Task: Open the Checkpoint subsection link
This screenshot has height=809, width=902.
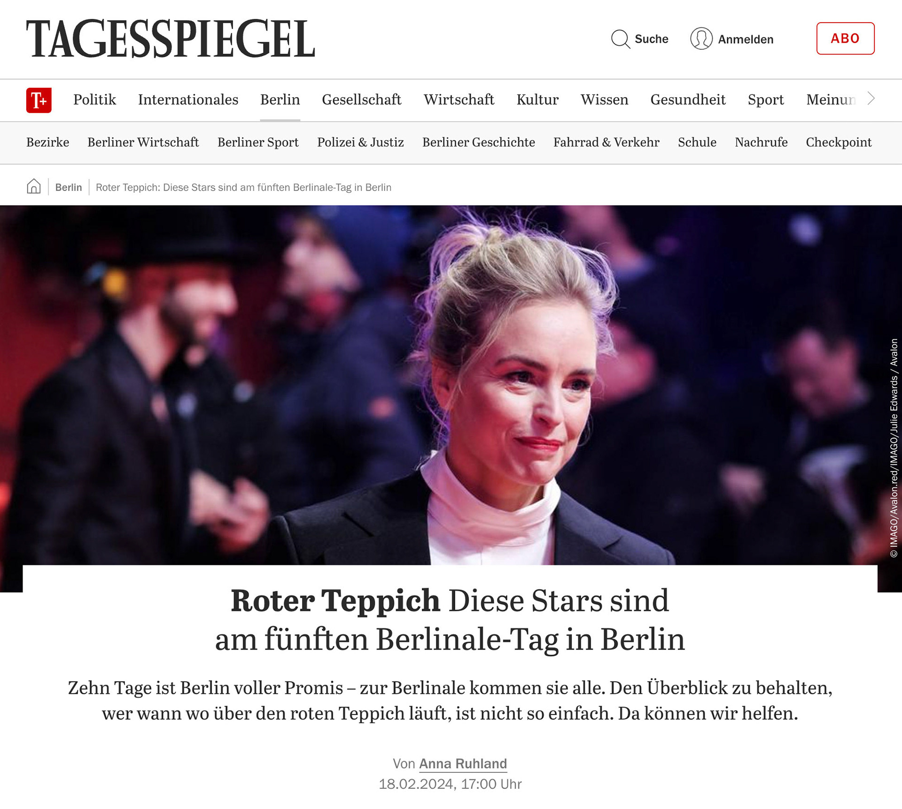Action: click(x=839, y=142)
